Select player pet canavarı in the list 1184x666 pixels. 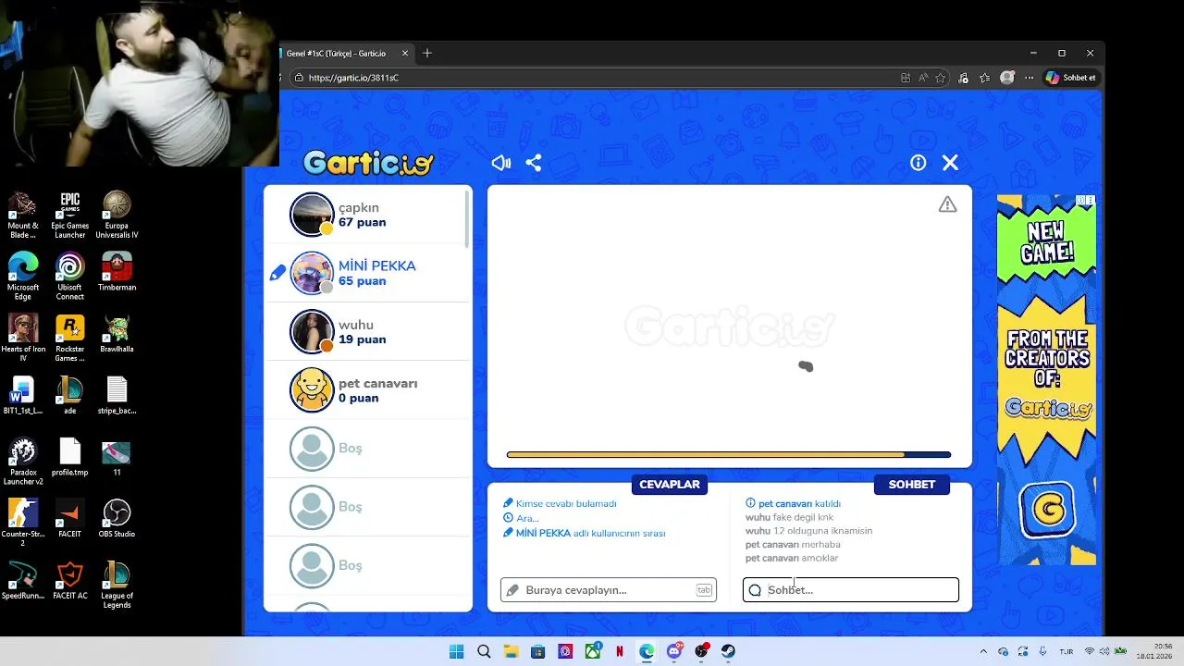368,390
